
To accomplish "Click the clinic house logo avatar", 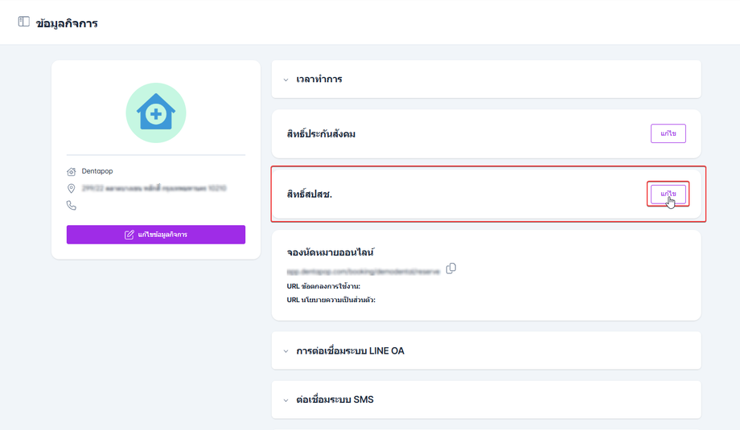I will (156, 113).
